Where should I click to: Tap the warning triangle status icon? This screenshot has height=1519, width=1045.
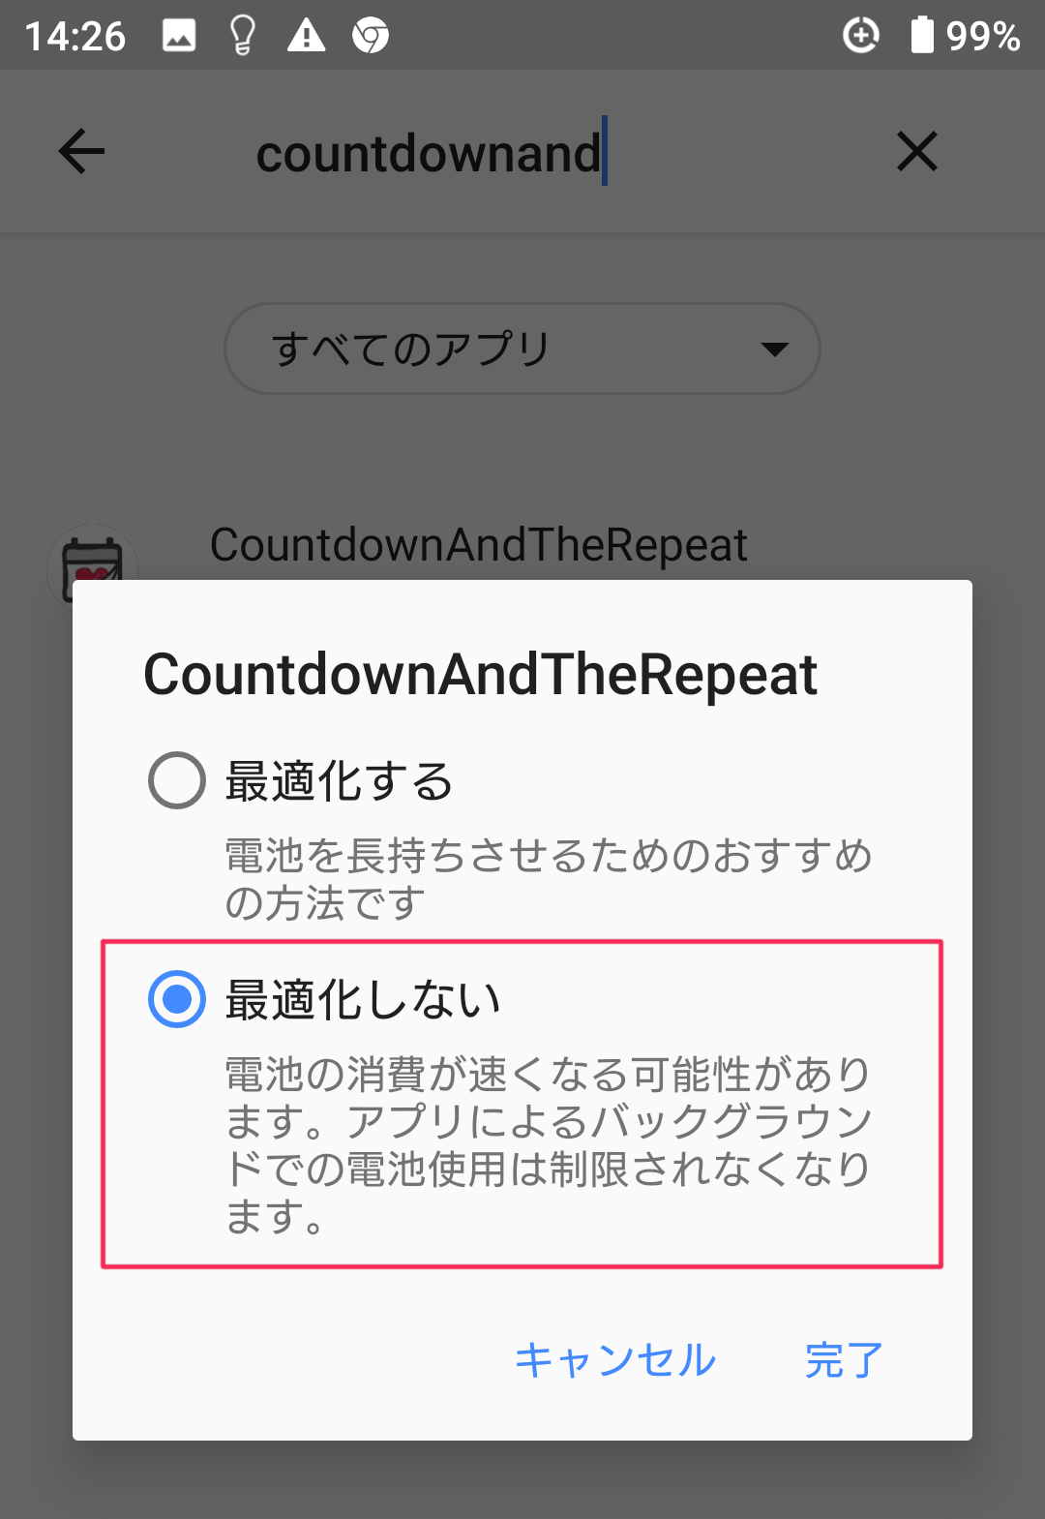(x=307, y=36)
